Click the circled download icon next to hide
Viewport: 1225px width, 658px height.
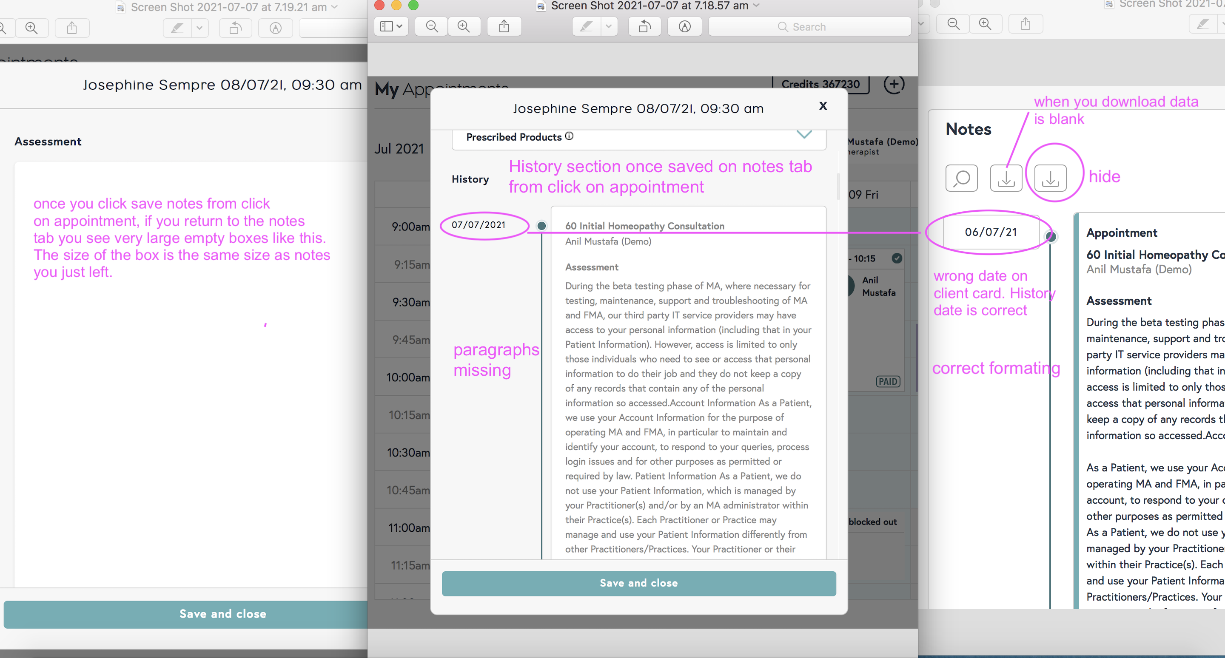point(1050,178)
